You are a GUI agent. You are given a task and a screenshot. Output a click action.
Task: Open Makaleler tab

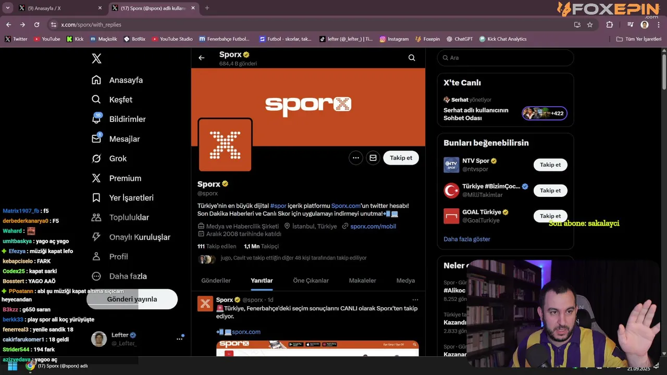pyautogui.click(x=362, y=280)
